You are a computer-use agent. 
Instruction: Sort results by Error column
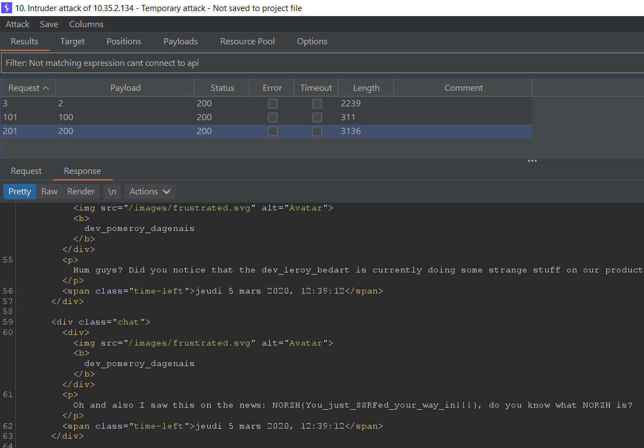click(272, 88)
